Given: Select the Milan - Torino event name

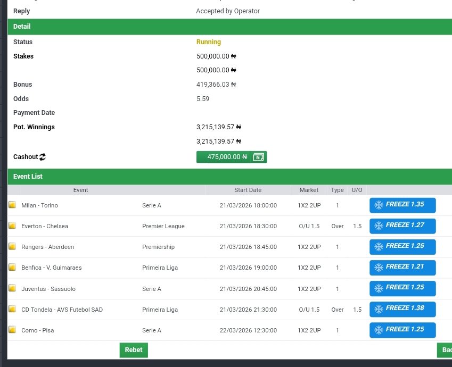Looking at the screenshot, I should (x=39, y=205).
